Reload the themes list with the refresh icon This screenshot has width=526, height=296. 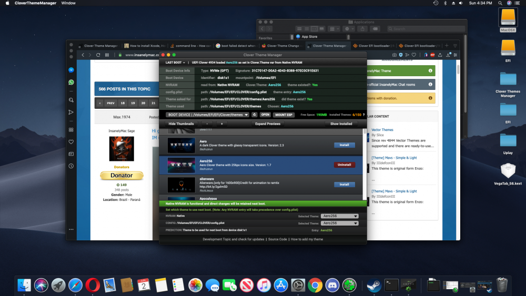254,115
